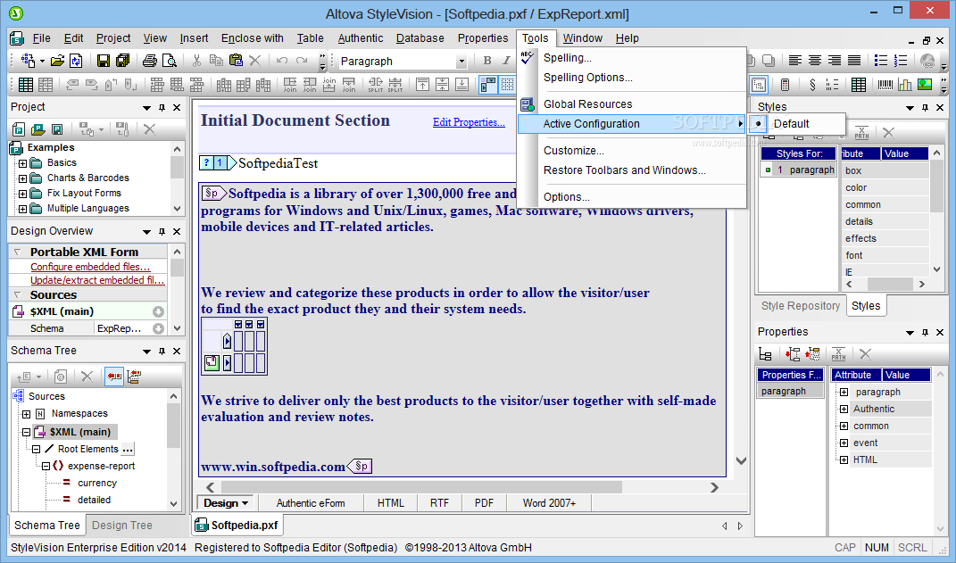
Task: Open a design file via folder icon
Action: pyautogui.click(x=57, y=61)
